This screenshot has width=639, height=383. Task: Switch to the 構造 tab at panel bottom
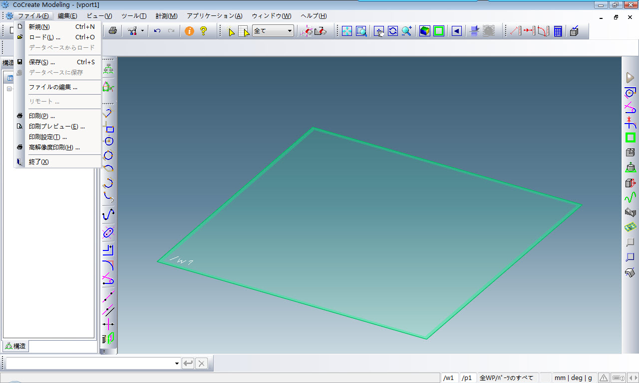coord(15,346)
